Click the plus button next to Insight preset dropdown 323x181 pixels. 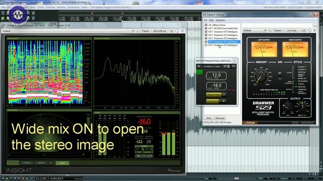(x=138, y=31)
